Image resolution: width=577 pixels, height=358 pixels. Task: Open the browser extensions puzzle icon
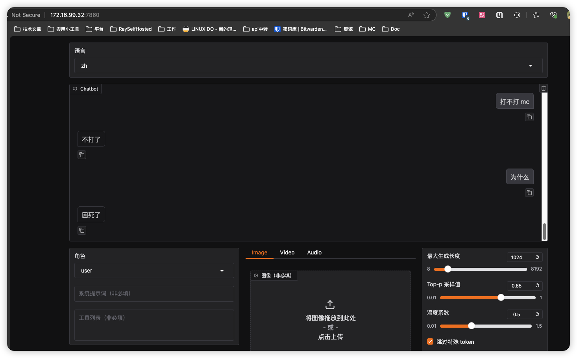click(x=517, y=15)
